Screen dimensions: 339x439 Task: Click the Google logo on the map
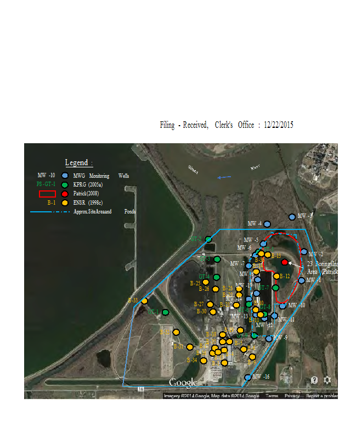183,382
